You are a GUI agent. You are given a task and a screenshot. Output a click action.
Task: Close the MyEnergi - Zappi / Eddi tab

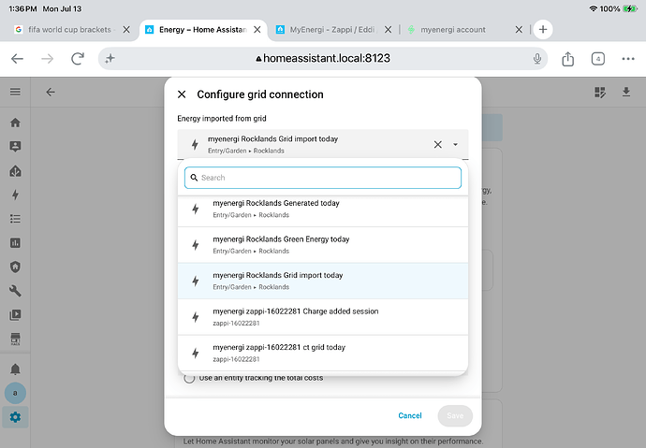(x=388, y=30)
